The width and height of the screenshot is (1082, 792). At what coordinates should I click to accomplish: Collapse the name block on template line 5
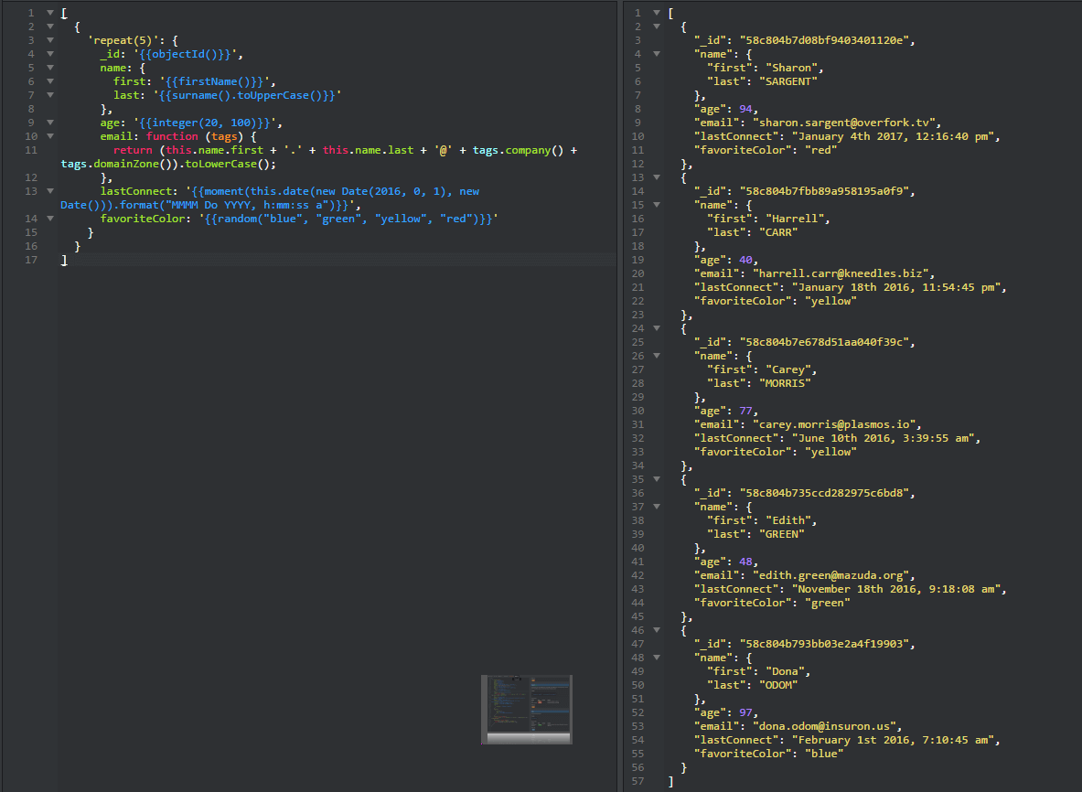[50, 68]
